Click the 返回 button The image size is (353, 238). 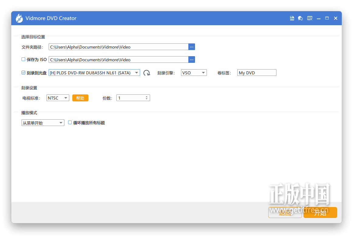coord(285,212)
